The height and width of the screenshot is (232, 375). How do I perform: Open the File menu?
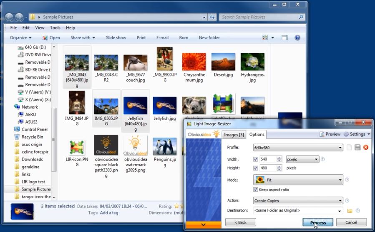14,28
